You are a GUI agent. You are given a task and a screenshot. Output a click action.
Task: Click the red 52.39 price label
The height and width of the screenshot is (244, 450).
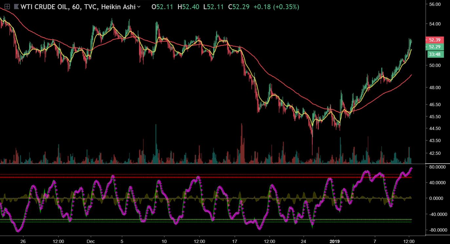pos(434,40)
